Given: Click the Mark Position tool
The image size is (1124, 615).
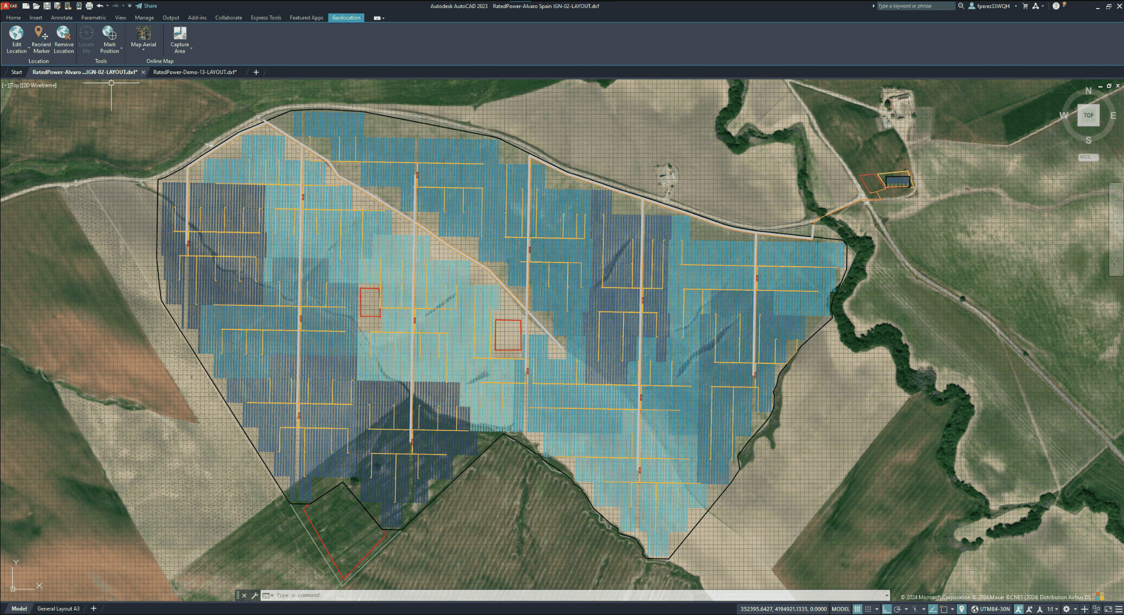Looking at the screenshot, I should [109, 34].
